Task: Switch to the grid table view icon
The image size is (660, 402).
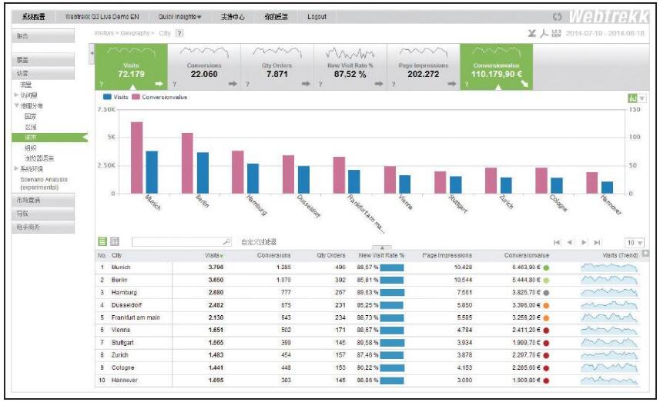Action: [115, 241]
